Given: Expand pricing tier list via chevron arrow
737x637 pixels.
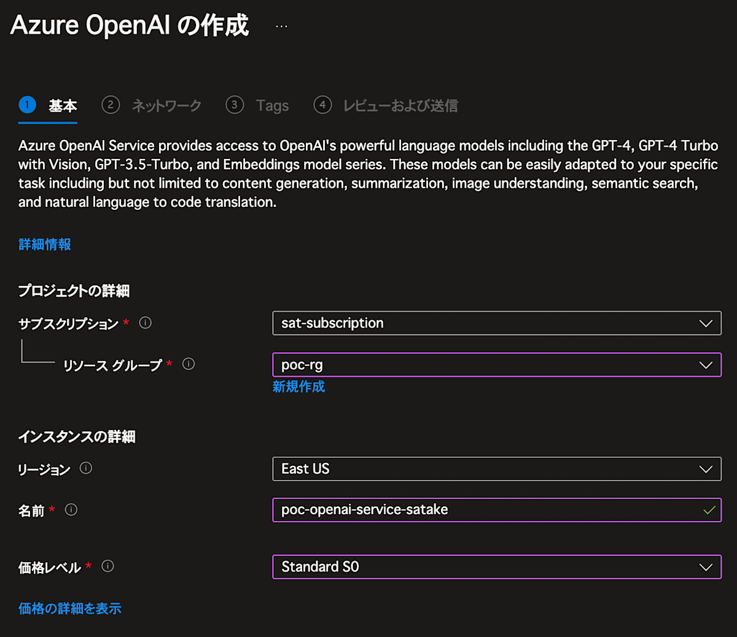Looking at the screenshot, I should coord(706,568).
